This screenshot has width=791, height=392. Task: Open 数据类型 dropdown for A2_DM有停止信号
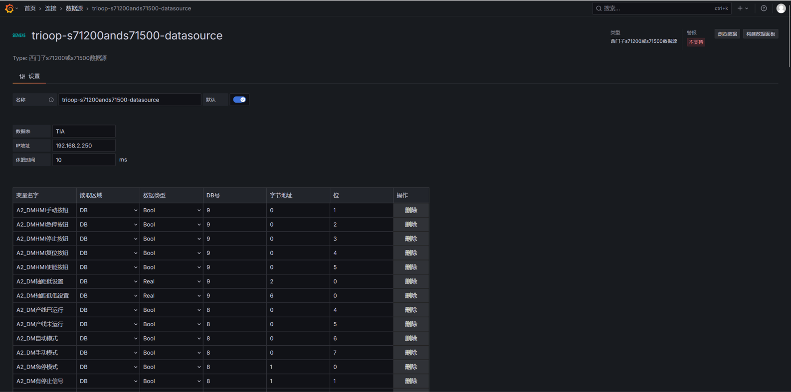pos(172,381)
